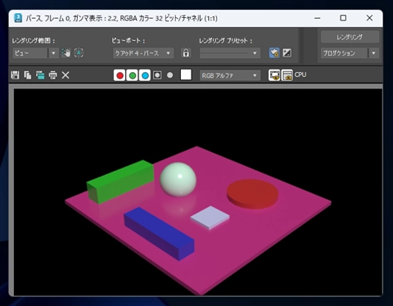393x306 pixels.
Task: Click the 3ds Max app icon in title bar
Action: coord(18,18)
